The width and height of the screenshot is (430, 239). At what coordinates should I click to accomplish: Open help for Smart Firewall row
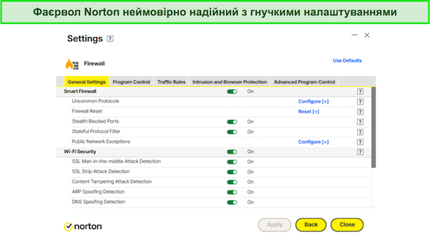pos(360,91)
